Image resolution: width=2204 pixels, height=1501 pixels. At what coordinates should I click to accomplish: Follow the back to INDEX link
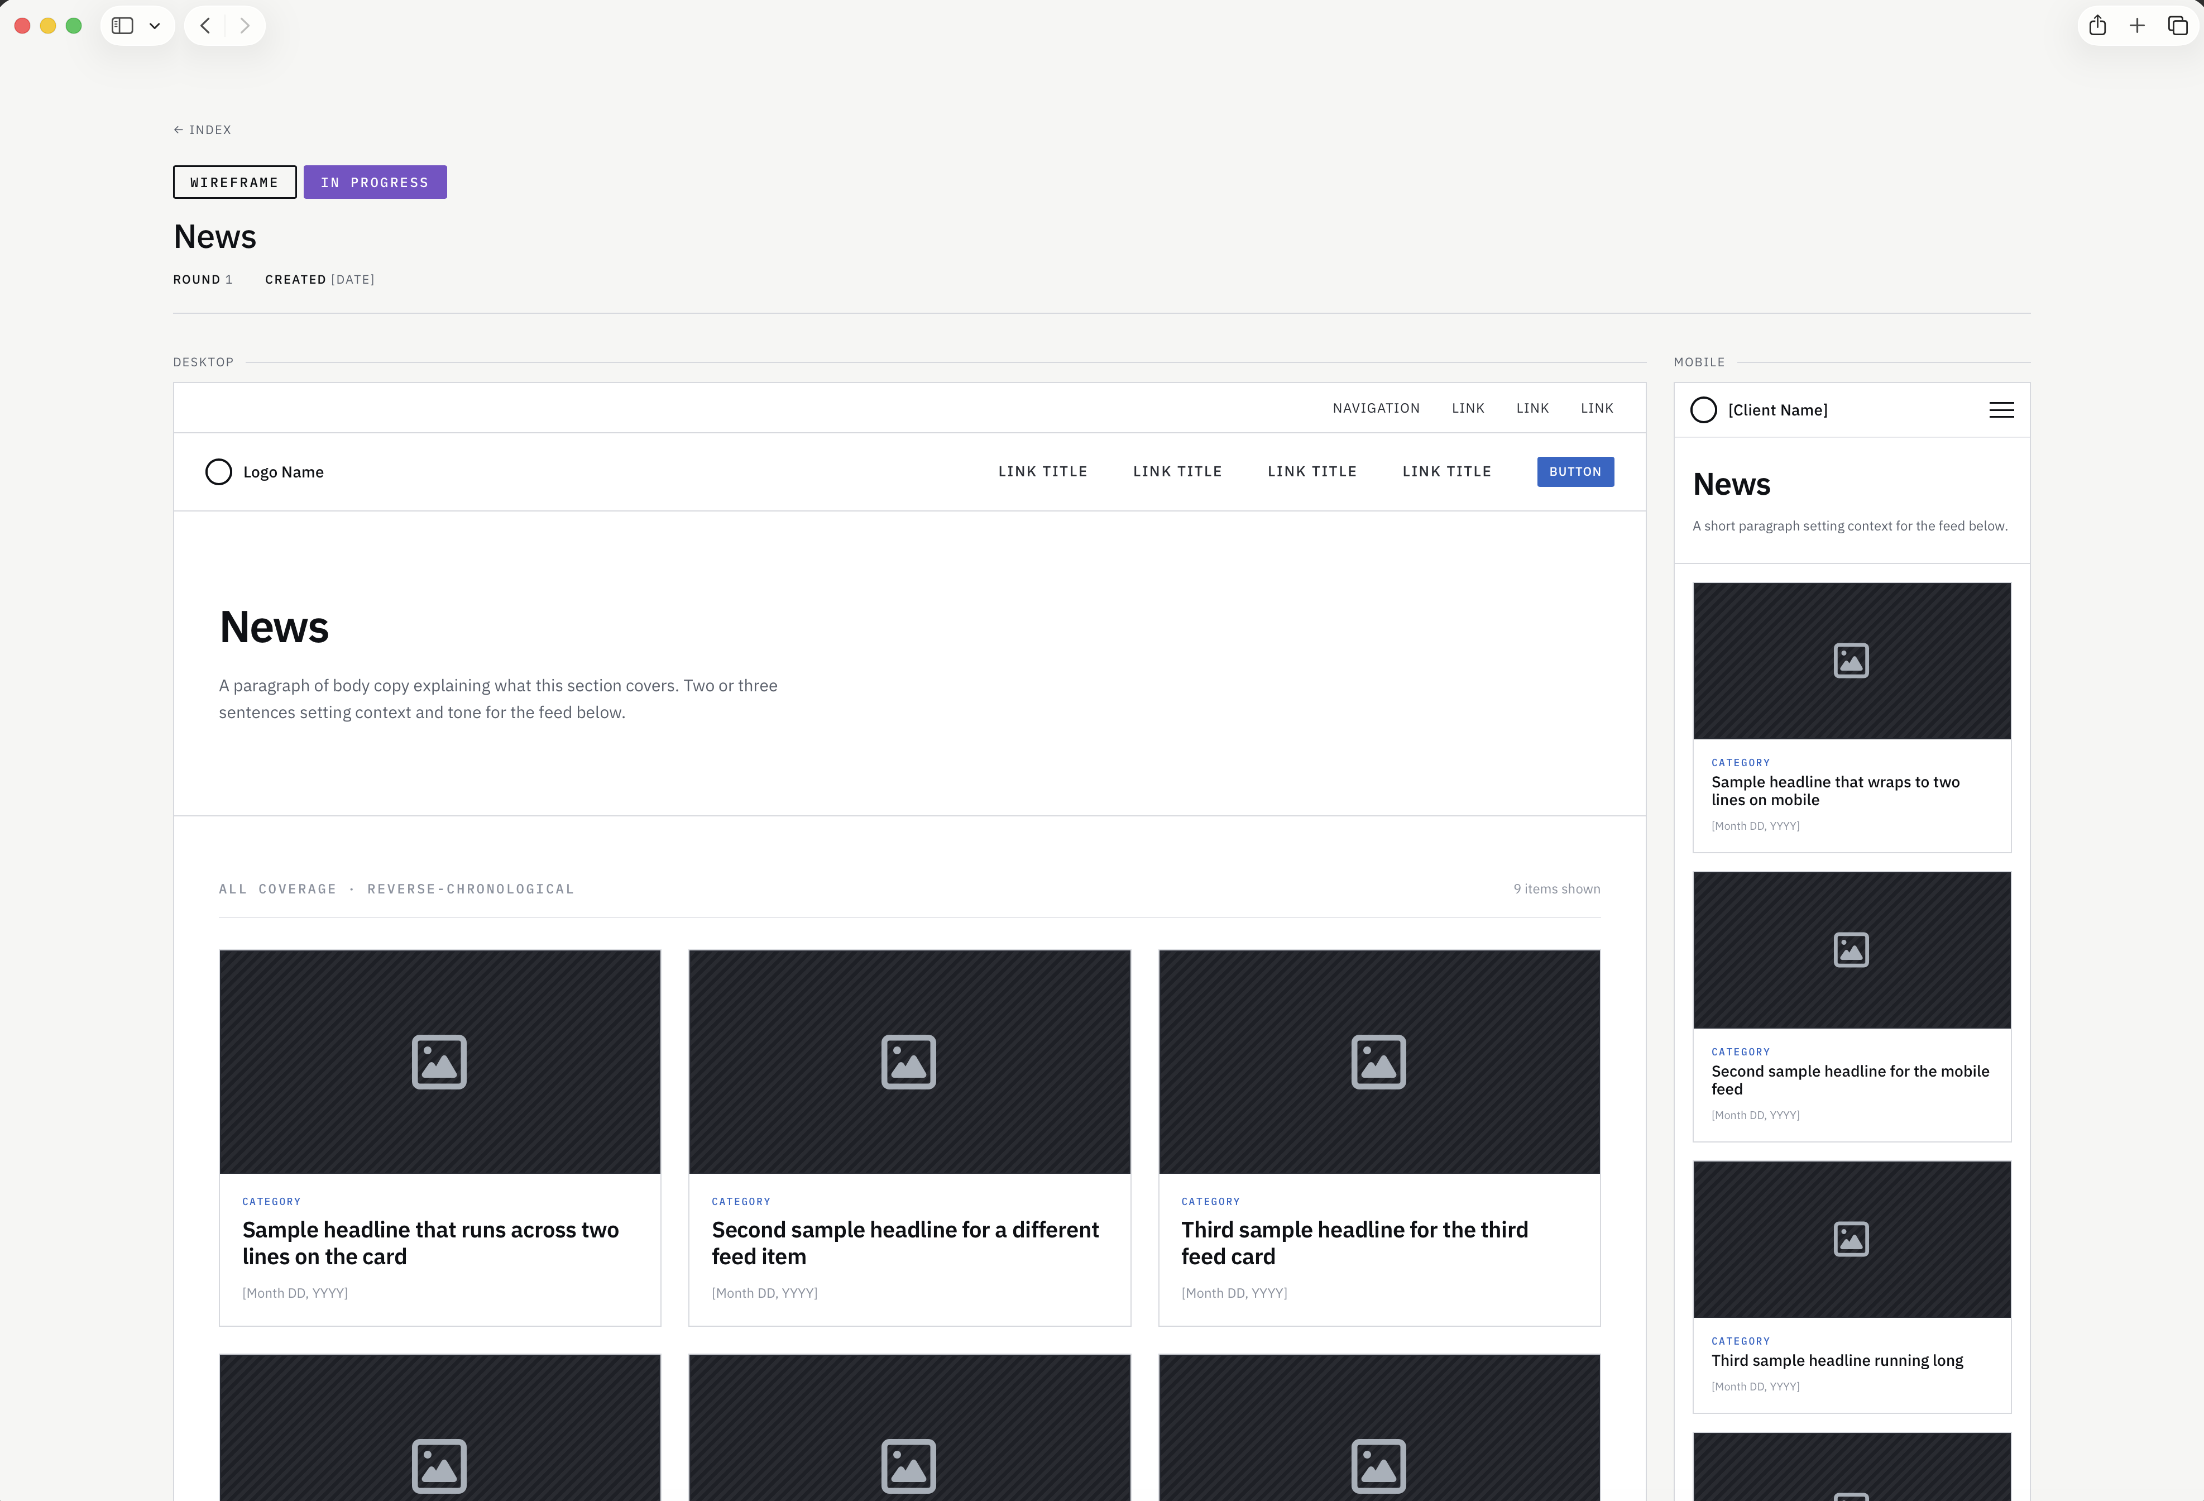point(202,130)
